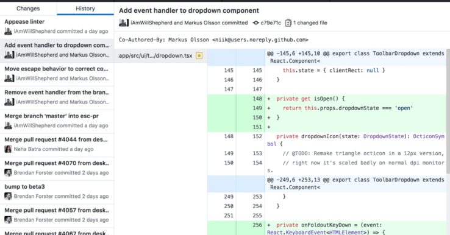Select the 'bump to beta3' commit
The height and width of the screenshot is (235, 450).
pyautogui.click(x=57, y=191)
